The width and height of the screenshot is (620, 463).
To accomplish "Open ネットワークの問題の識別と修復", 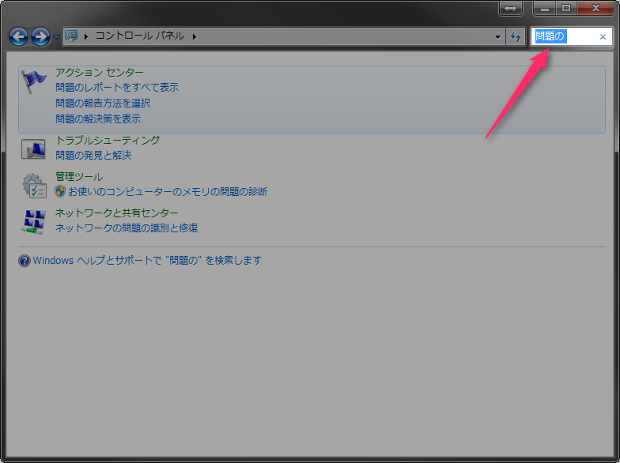I will coord(127,228).
